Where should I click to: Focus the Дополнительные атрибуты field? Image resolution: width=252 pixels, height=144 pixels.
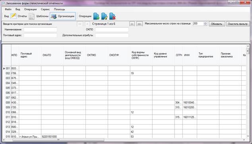(112, 35)
